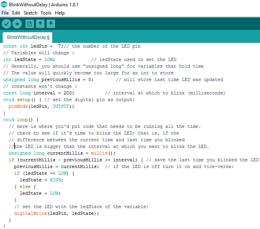Save the sketch with the Save icon
This screenshot has width=260, height=229.
tap(51, 24)
